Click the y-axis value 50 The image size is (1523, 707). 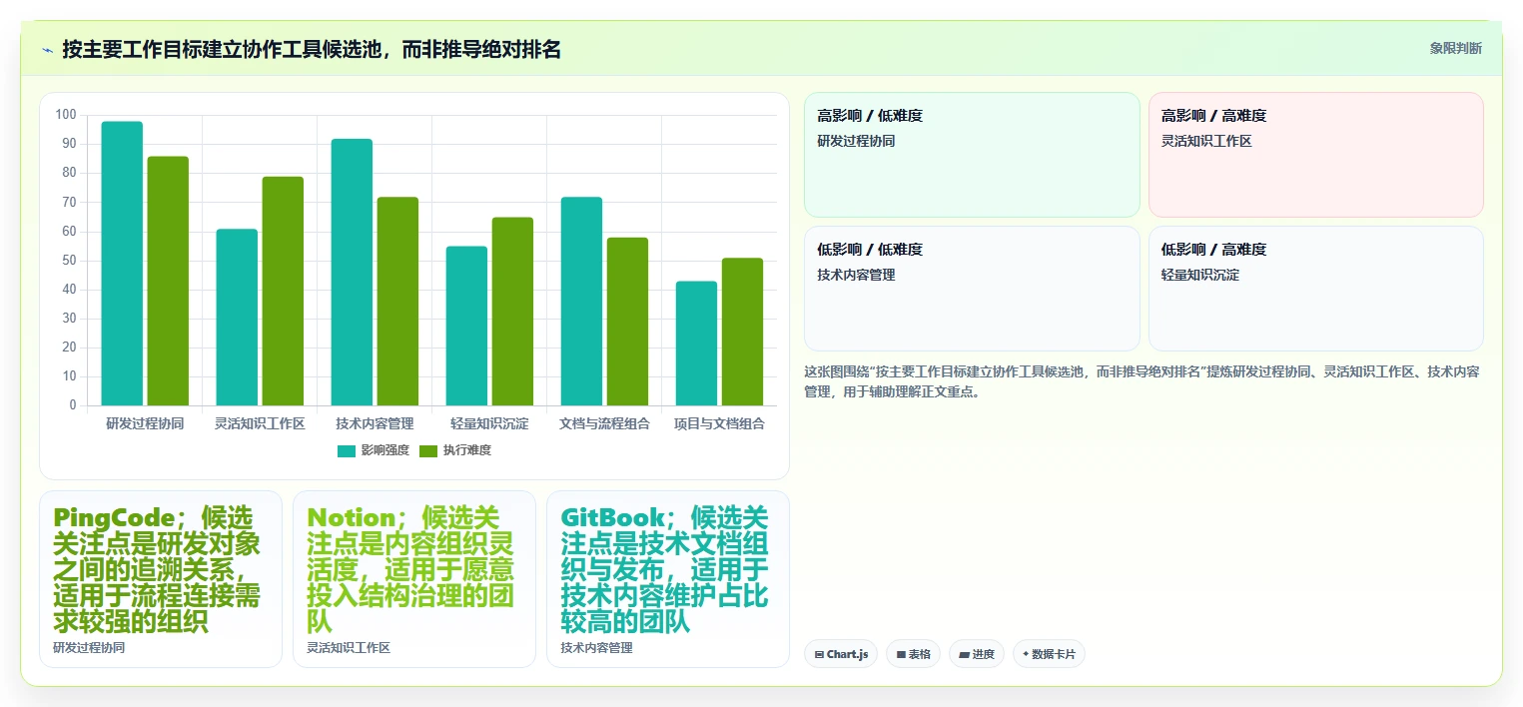click(x=69, y=261)
